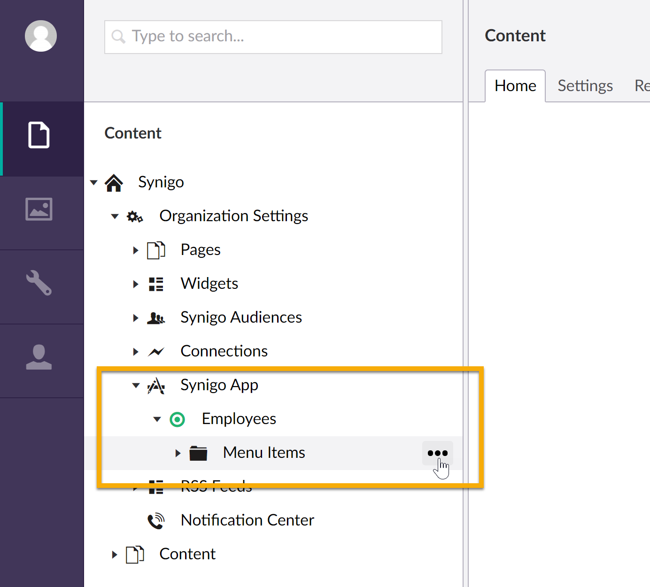Select the bottom Content tree item
This screenshot has height=587, width=650.
pos(187,555)
